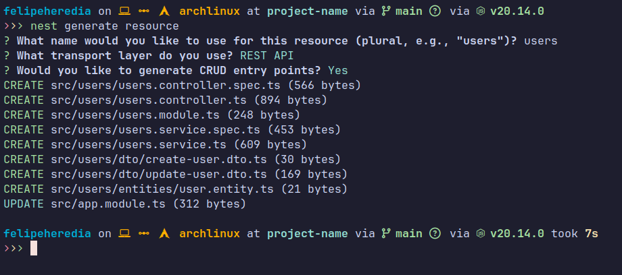Place the cursor at the blinking terminal block
Image resolution: width=622 pixels, height=275 pixels.
pos(34,249)
